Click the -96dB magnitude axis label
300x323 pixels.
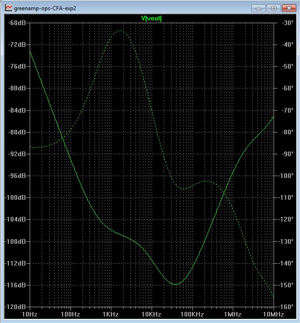17,176
